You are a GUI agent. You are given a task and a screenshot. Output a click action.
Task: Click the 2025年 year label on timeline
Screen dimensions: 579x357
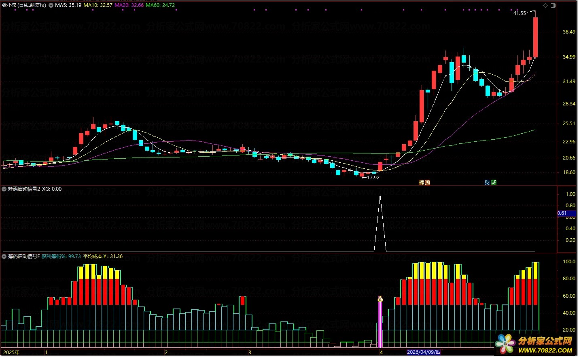pyautogui.click(x=11, y=352)
